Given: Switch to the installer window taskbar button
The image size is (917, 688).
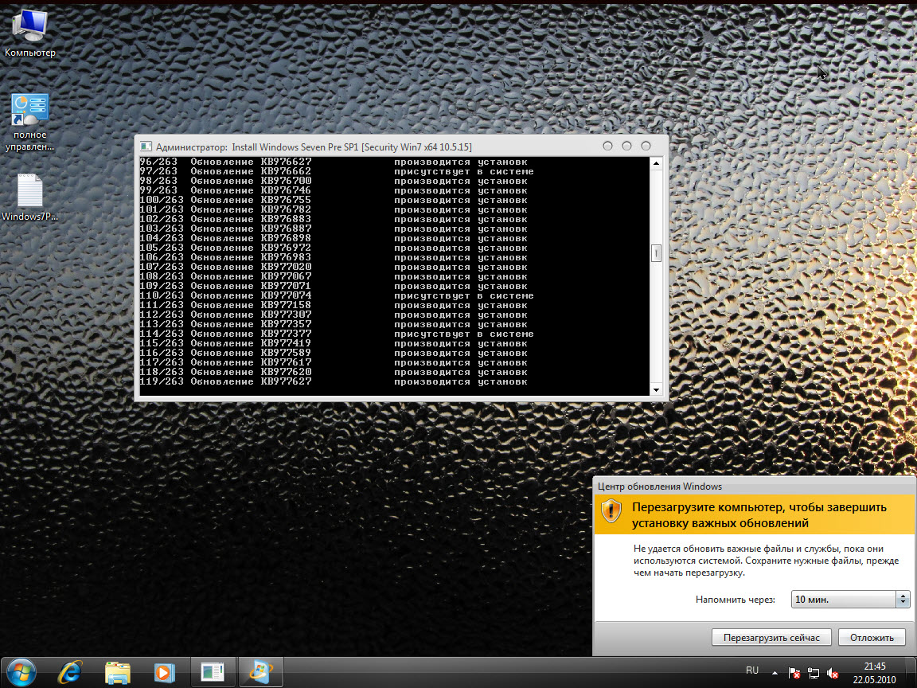Looking at the screenshot, I should click(x=213, y=672).
